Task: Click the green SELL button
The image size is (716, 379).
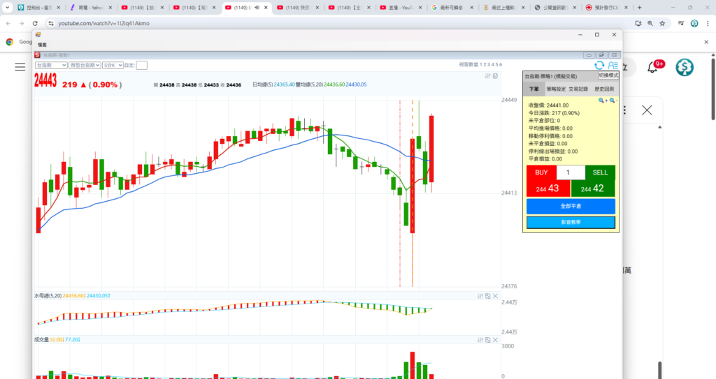Action: pyautogui.click(x=600, y=172)
